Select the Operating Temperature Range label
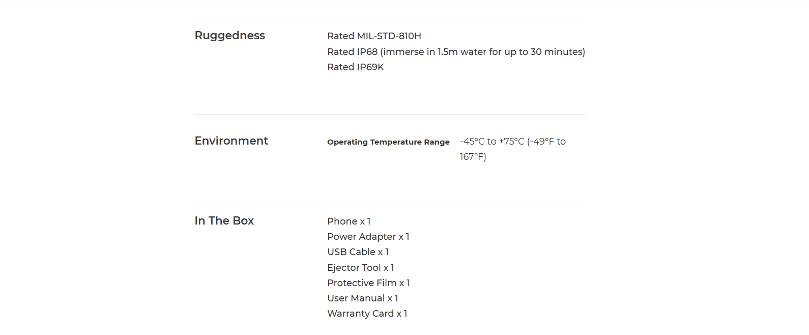 [x=388, y=142]
